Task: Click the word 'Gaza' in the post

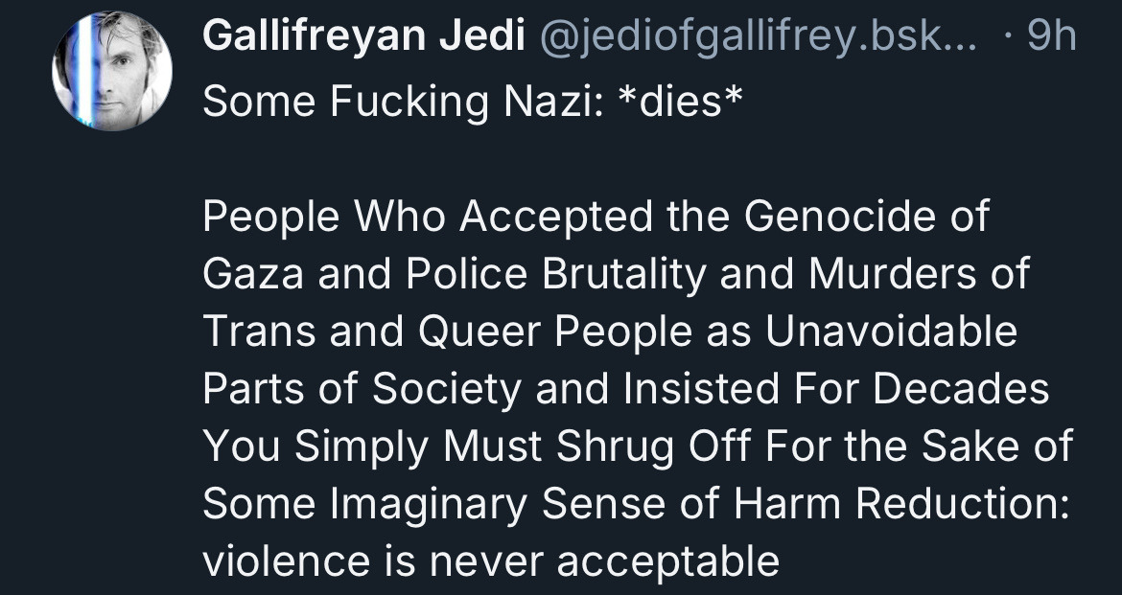Action: pyautogui.click(x=253, y=274)
